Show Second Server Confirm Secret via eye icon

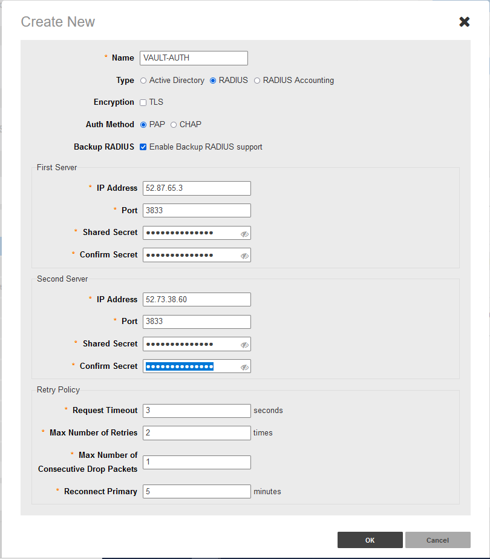(x=244, y=367)
